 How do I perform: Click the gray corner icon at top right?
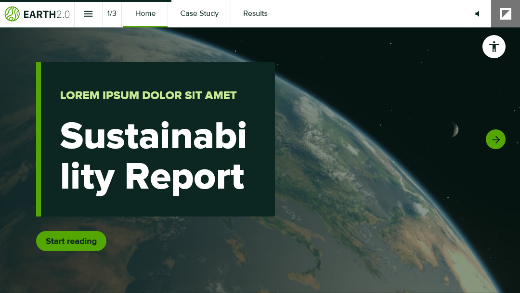click(506, 14)
